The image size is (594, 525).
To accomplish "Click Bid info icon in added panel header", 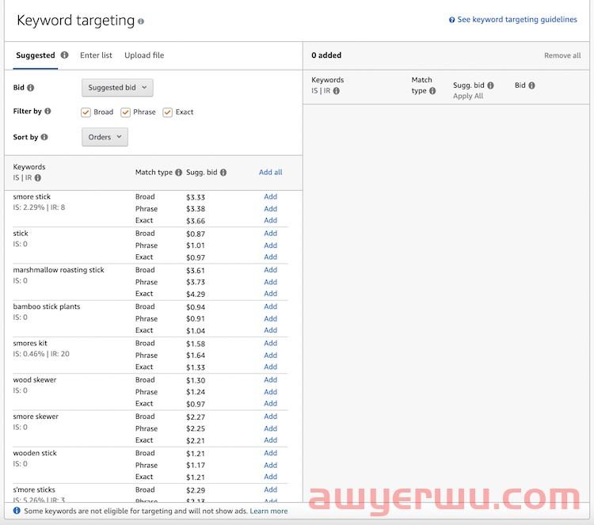I will [532, 86].
